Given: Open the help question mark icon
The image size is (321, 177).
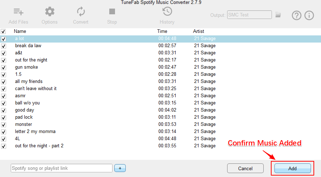Looking at the screenshot, I should point(296,15).
